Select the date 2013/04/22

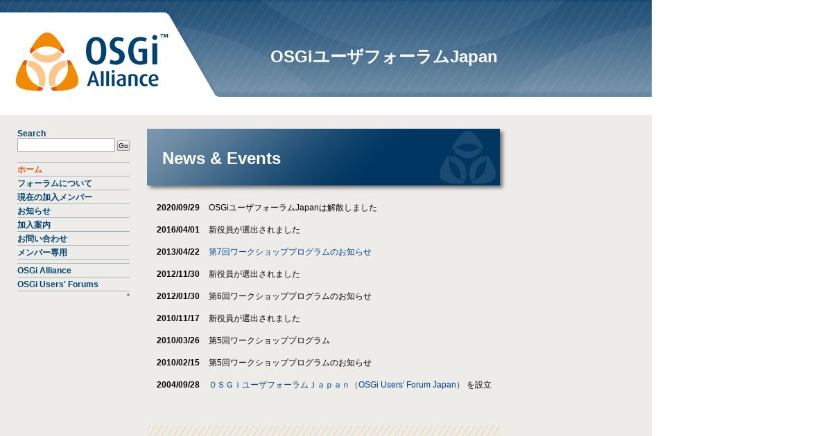[x=178, y=252]
